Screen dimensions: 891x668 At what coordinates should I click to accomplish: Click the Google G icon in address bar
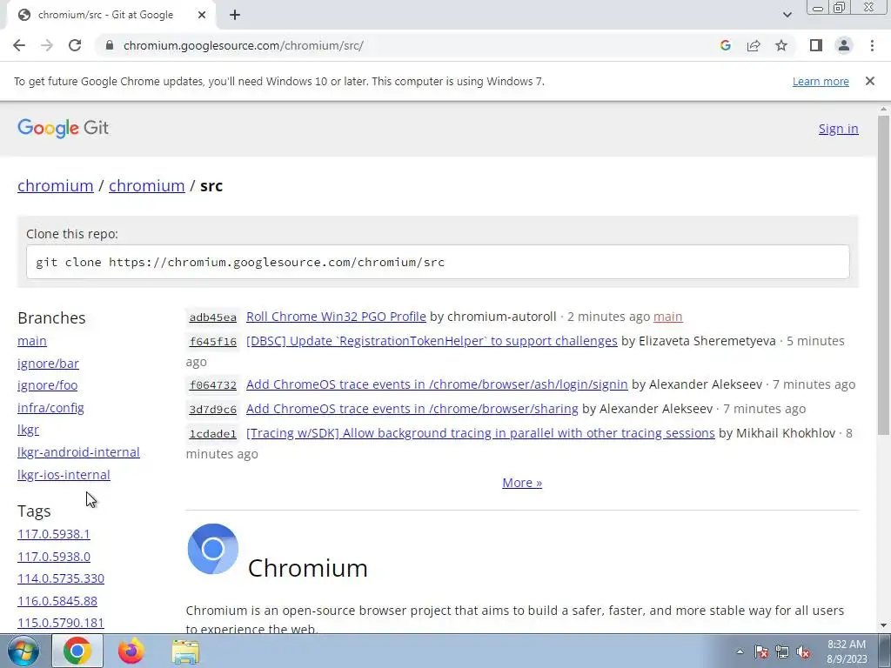click(725, 45)
